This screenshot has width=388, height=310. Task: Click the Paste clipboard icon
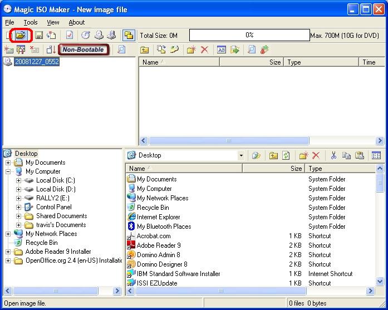(x=359, y=156)
